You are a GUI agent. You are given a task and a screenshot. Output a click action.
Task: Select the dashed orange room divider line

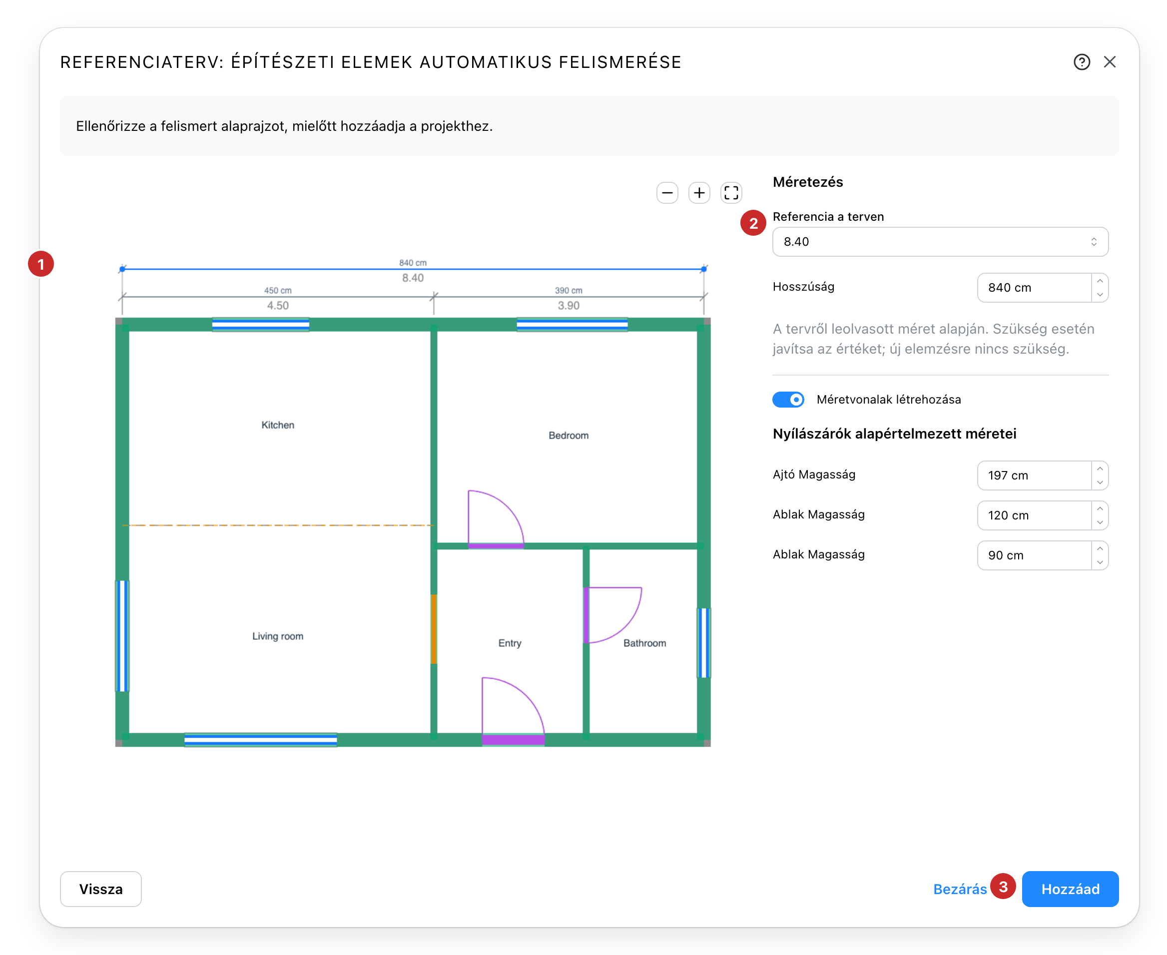coord(278,525)
